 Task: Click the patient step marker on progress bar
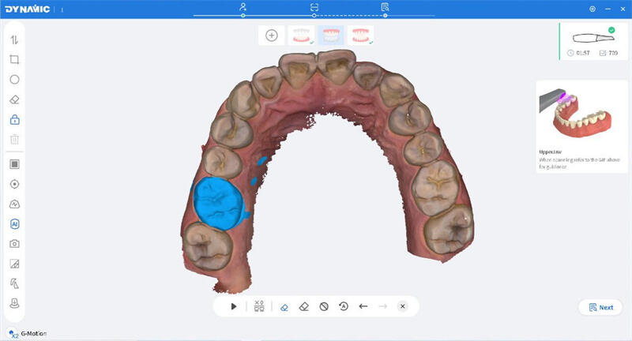244,7
